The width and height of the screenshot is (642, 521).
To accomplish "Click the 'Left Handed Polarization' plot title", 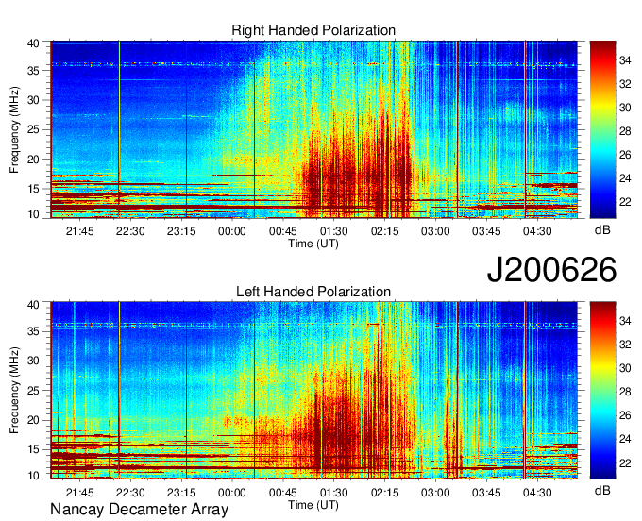I will click(313, 292).
